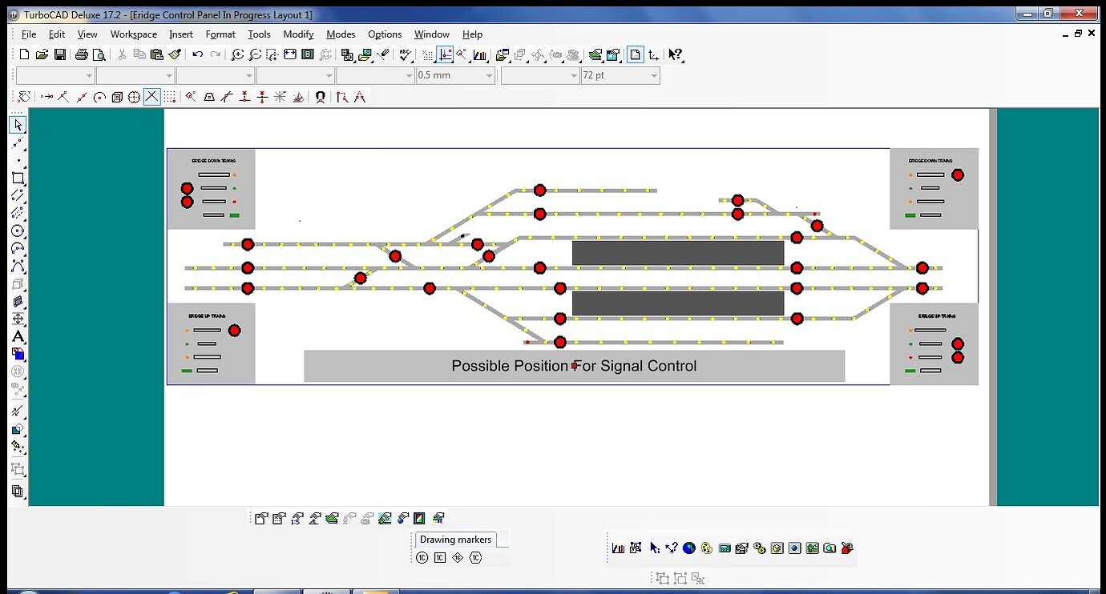
Task: Click the color swatch in Drawing markers toolbar
Action: click(418, 518)
